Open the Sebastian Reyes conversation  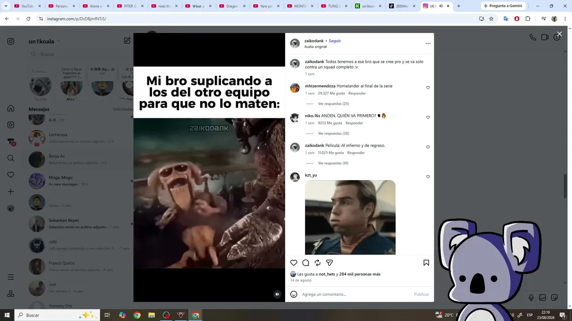tap(80, 223)
